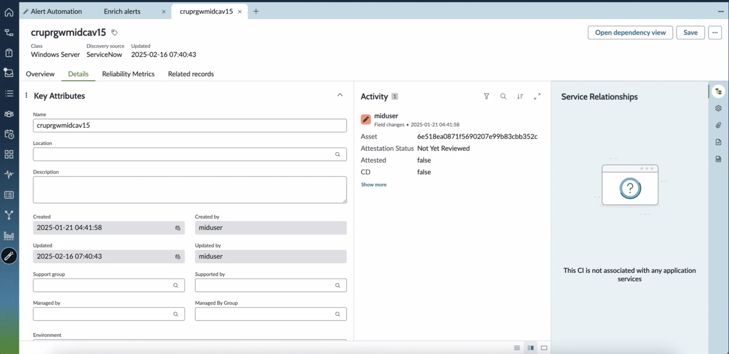The width and height of the screenshot is (729, 354).
Task: Open the record more actions menu
Action: point(715,33)
